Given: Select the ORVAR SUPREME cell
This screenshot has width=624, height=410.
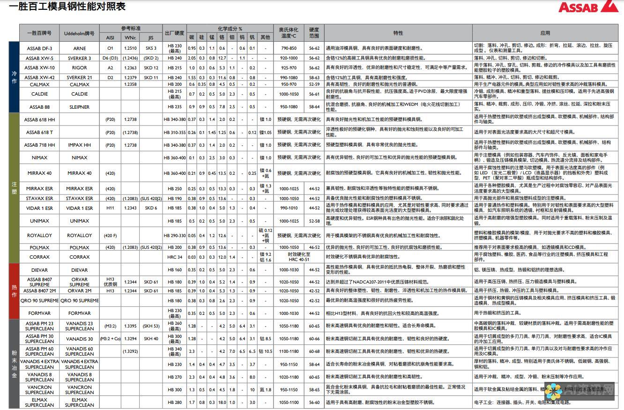Looking at the screenshot, I should (79, 282).
